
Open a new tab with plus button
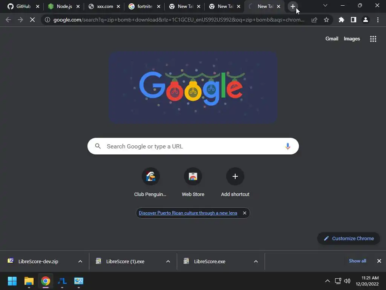[x=293, y=6]
